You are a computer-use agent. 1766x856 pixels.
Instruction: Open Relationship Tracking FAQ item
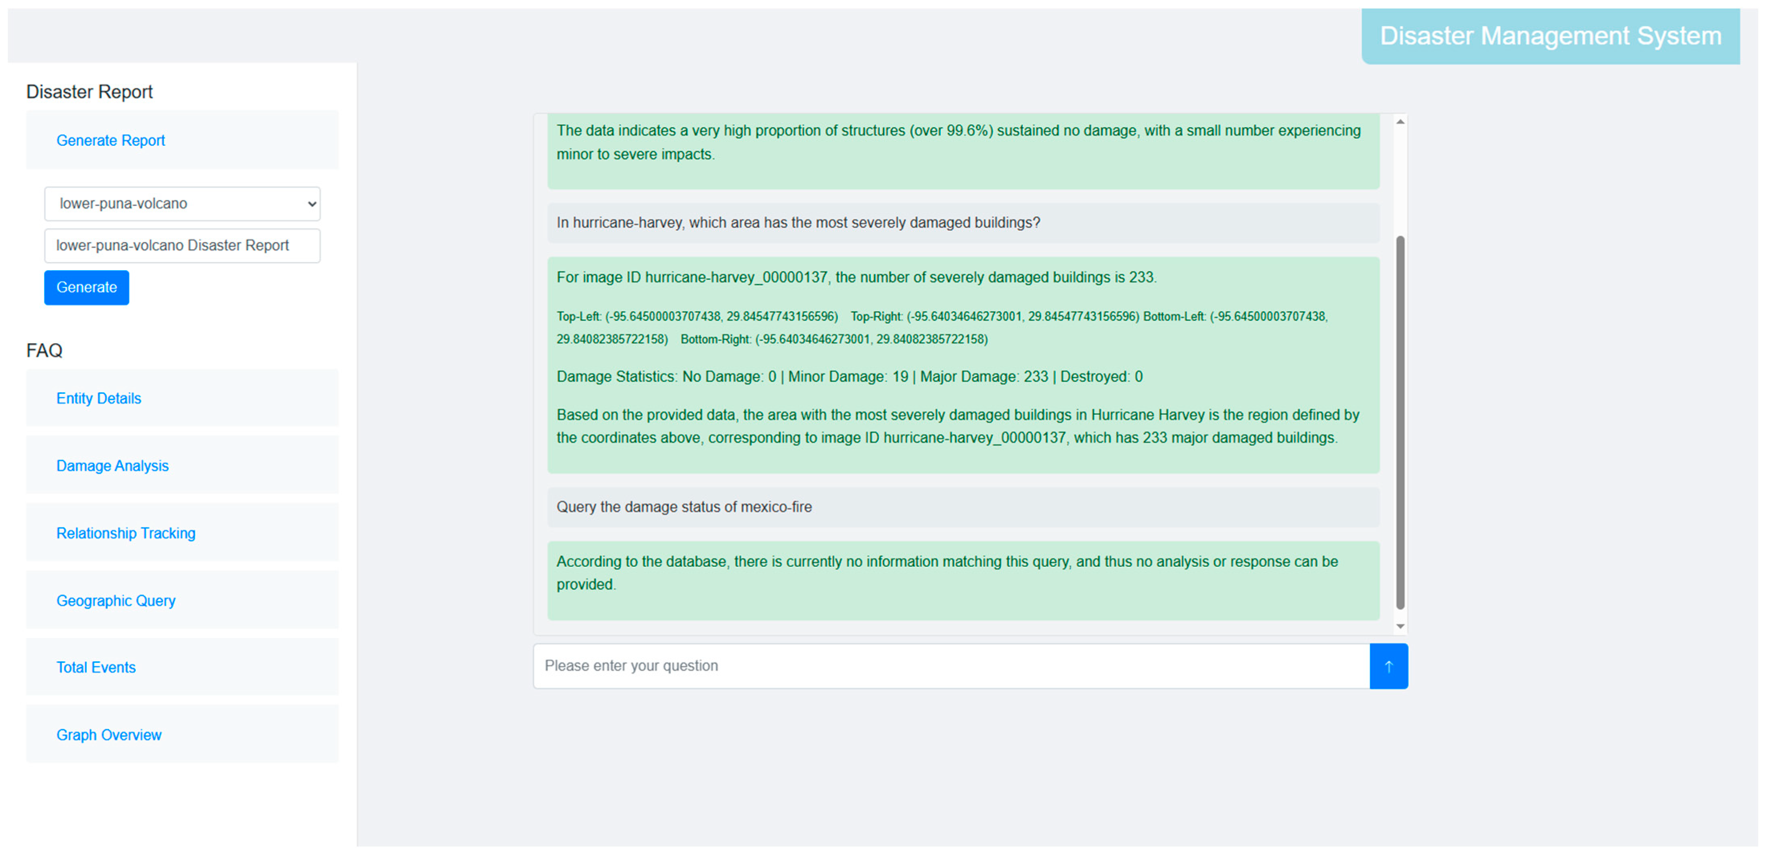click(x=125, y=533)
